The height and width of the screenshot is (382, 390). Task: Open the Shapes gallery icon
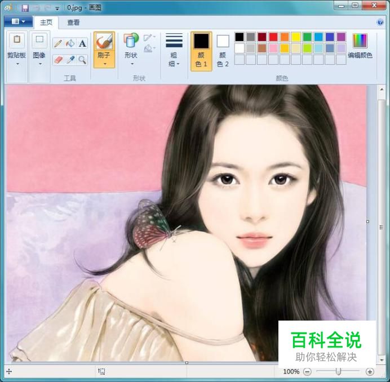[x=131, y=41]
